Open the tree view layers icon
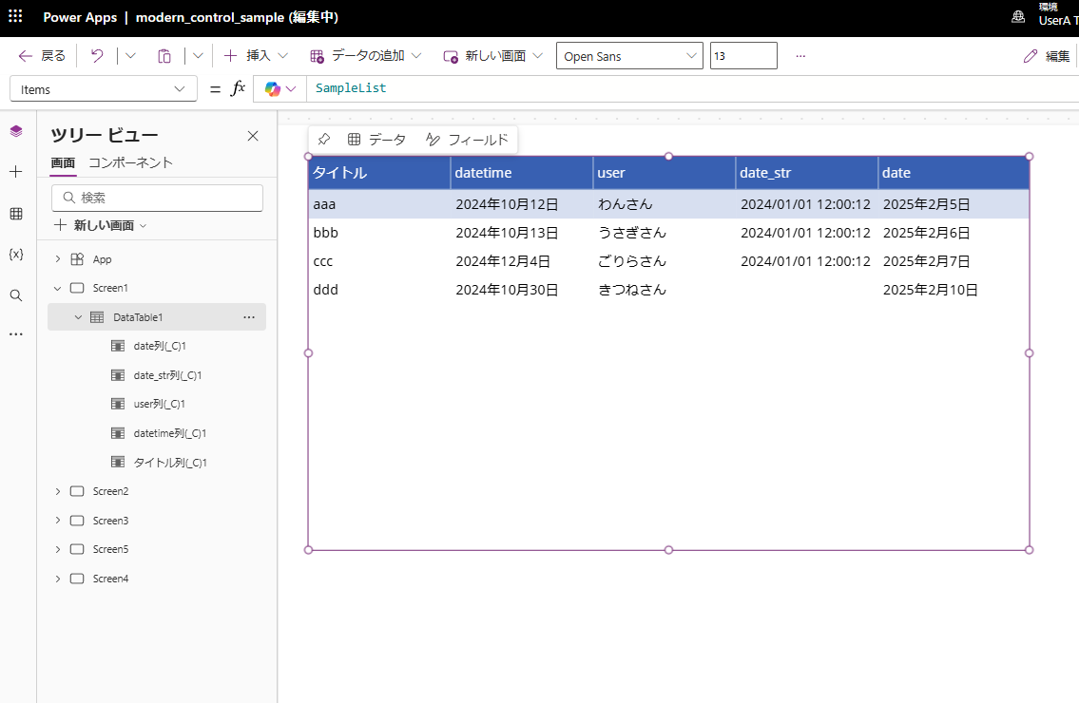The width and height of the screenshot is (1079, 703). [x=15, y=131]
